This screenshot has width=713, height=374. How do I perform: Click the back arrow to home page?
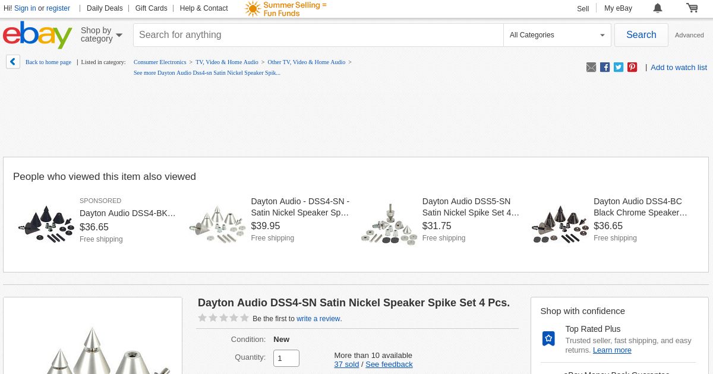(x=13, y=62)
